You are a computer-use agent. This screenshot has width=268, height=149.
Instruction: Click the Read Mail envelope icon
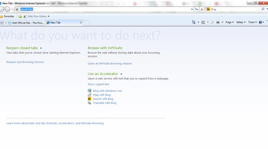[212, 22]
